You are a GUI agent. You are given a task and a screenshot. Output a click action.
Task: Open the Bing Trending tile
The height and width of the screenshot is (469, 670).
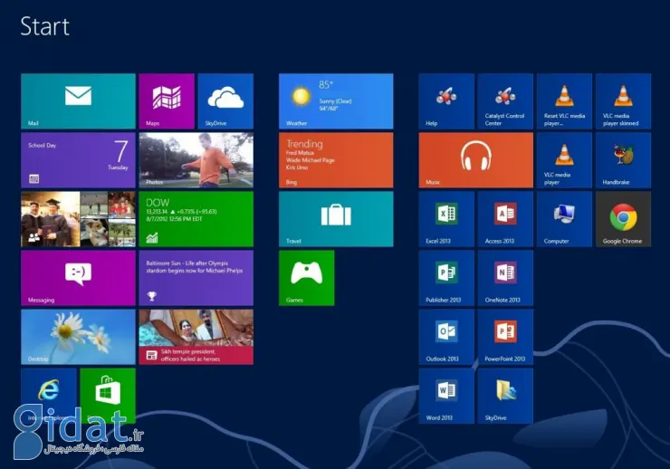[x=336, y=160]
